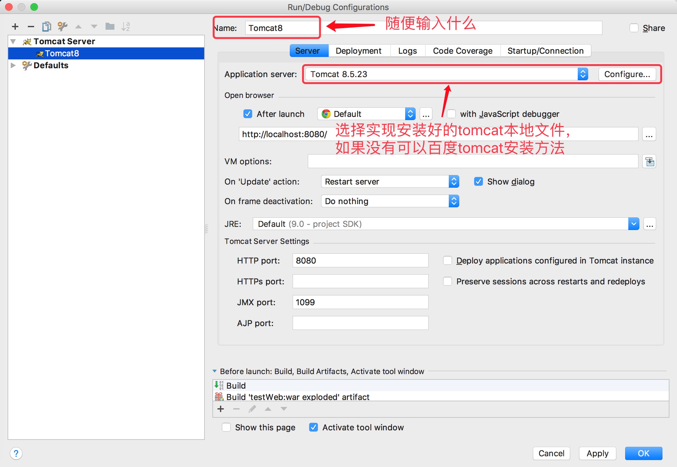Click the Defaults wrench icon in tree
This screenshot has width=677, height=467.
27,65
